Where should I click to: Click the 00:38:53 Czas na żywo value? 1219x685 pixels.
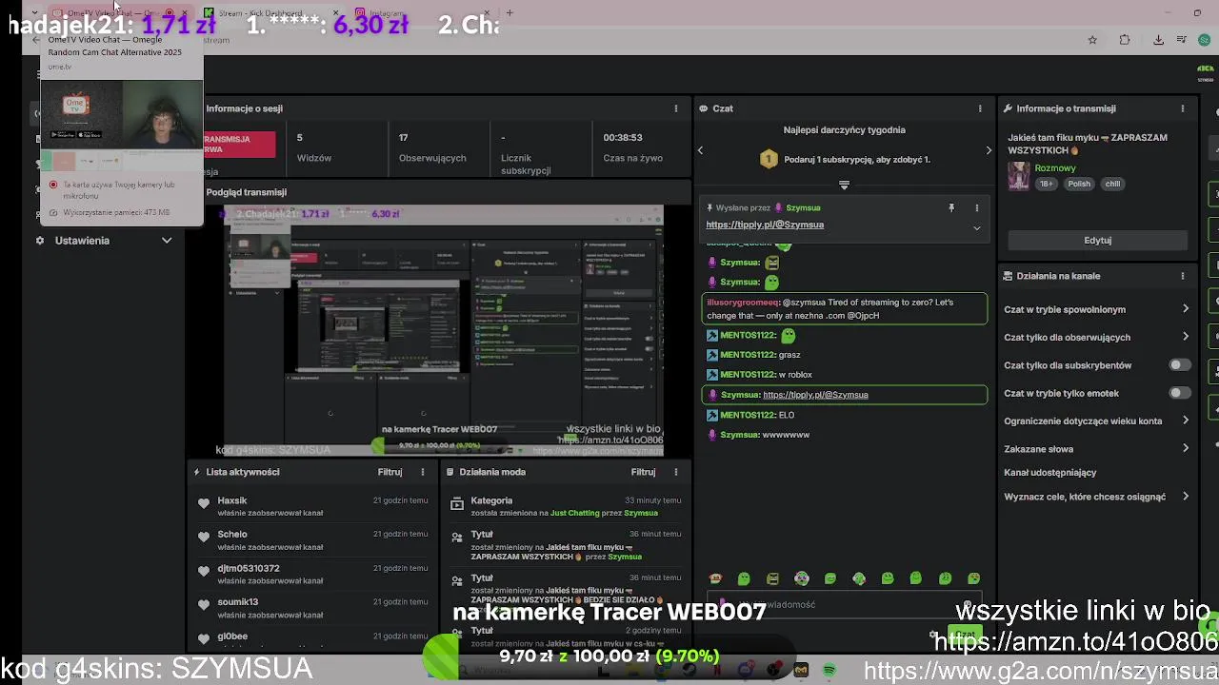[623, 138]
